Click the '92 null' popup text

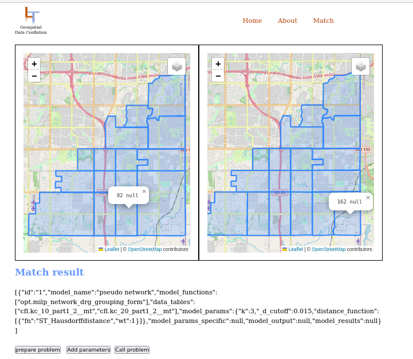tap(128, 196)
